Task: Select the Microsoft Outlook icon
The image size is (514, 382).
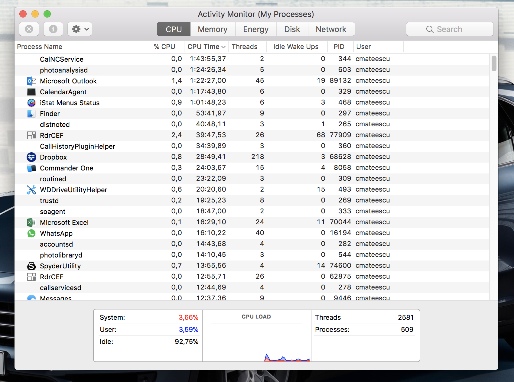Action: click(x=31, y=81)
